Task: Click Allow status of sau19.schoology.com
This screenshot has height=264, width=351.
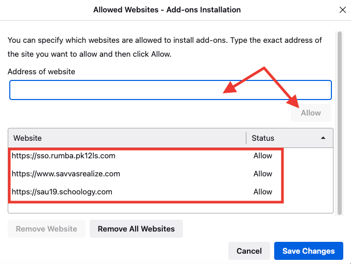Action: point(262,192)
